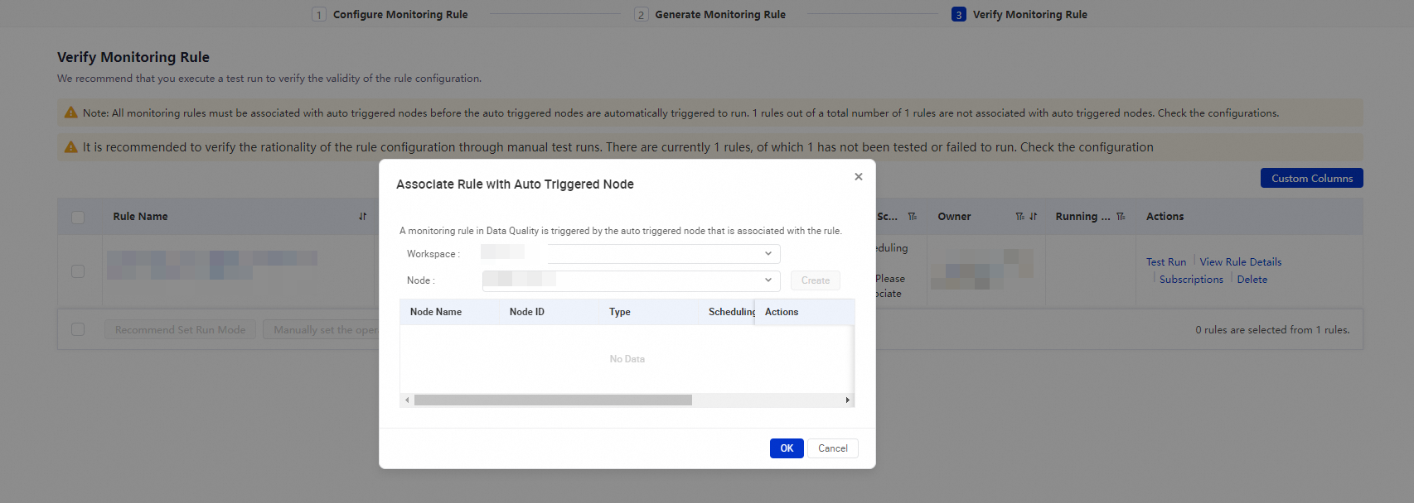Close the Associate Rule dialog
The height and width of the screenshot is (503, 1414).
click(859, 176)
